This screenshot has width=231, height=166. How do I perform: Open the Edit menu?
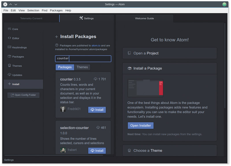(13, 10)
